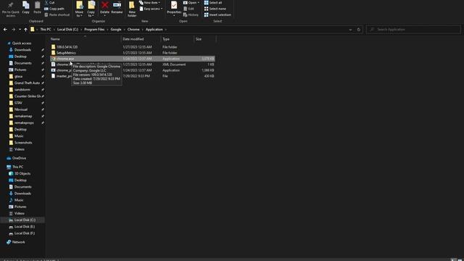Go back with the back arrow
This screenshot has height=261, width=464.
coord(5,29)
